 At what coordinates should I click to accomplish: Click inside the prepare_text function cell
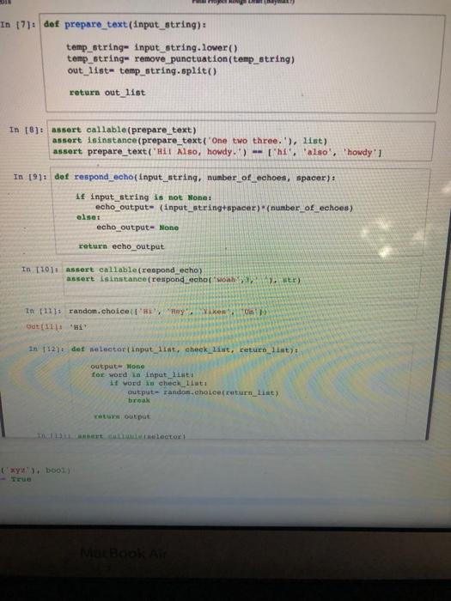click(x=241, y=64)
